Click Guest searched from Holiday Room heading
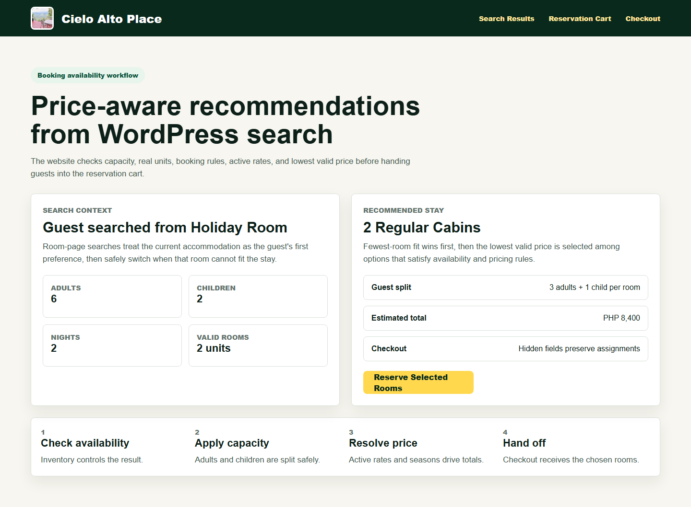This screenshot has width=691, height=507. click(x=165, y=228)
